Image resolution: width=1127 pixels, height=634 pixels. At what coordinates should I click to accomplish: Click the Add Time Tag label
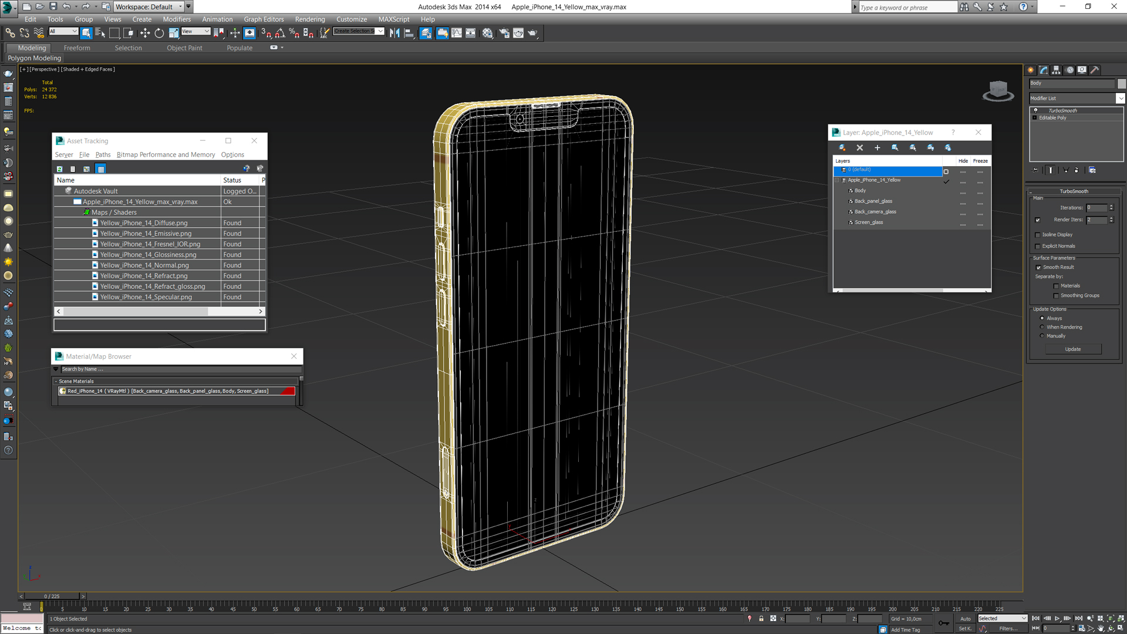click(x=905, y=630)
